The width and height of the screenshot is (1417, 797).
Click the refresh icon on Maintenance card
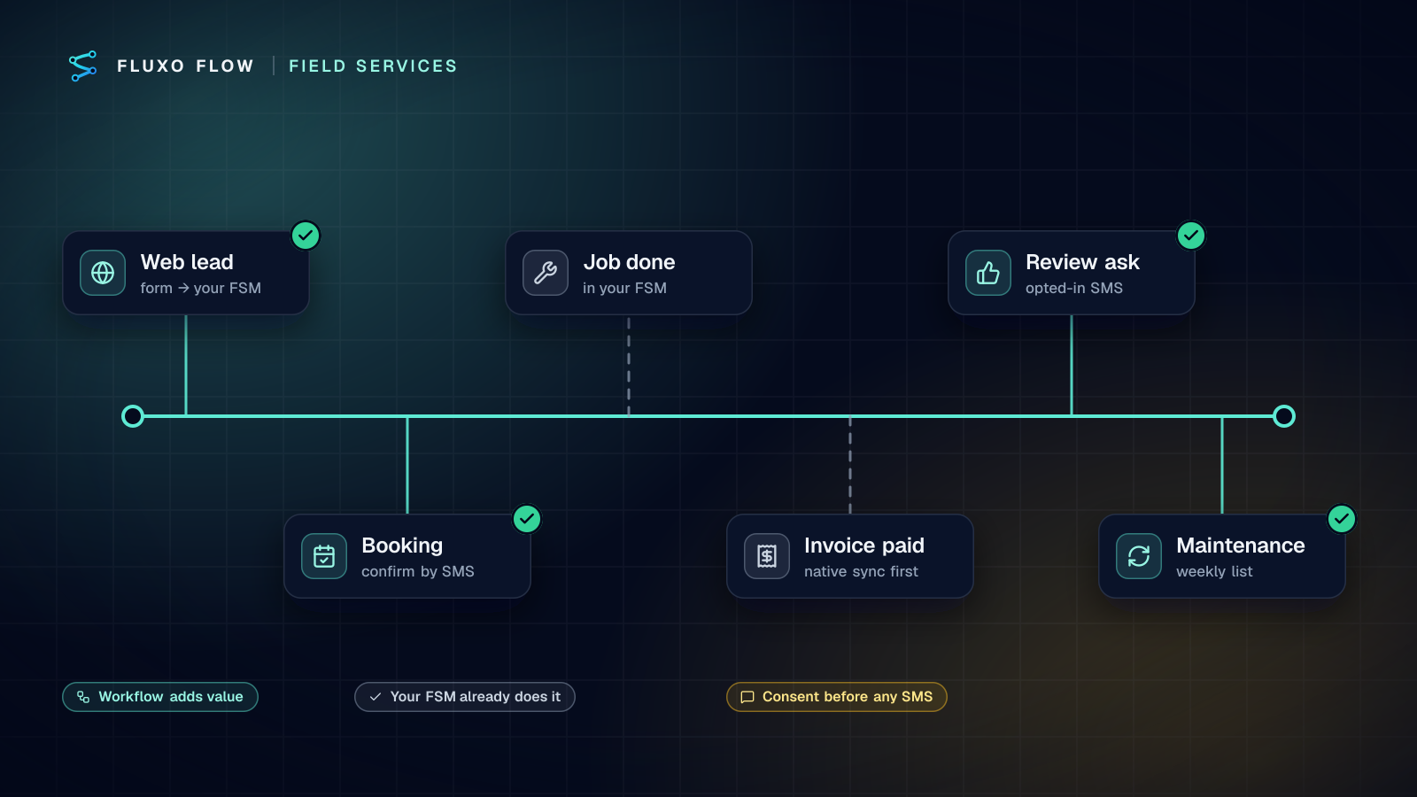coord(1139,556)
